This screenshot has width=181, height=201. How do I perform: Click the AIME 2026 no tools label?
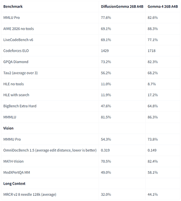click(19, 29)
